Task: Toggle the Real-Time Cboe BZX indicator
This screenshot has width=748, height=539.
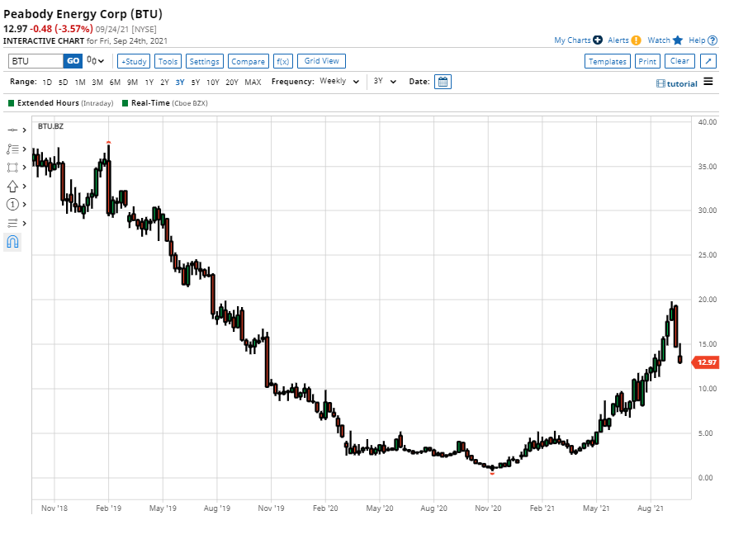Action: point(125,103)
